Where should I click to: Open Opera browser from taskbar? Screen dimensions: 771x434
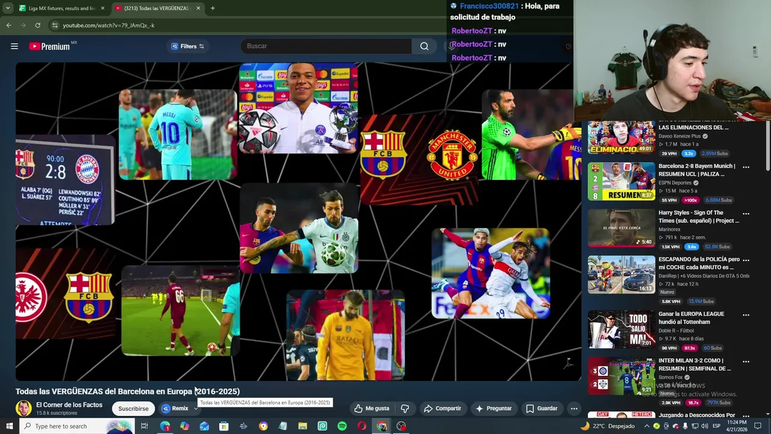[361, 426]
